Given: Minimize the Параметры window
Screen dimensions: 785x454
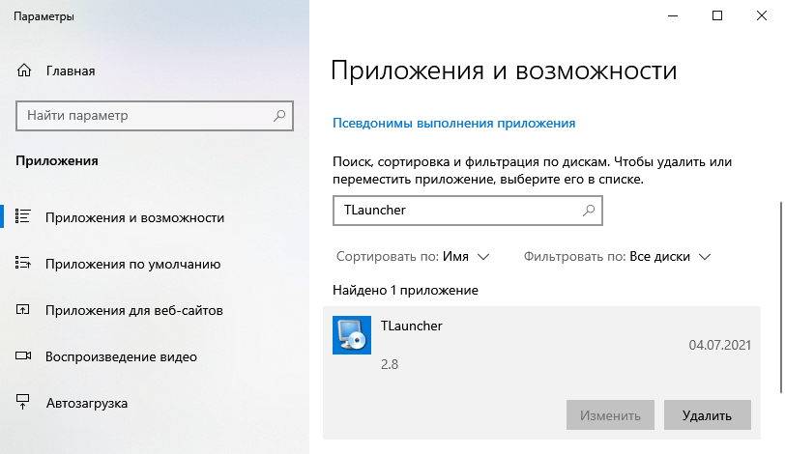Looking at the screenshot, I should click(674, 15).
